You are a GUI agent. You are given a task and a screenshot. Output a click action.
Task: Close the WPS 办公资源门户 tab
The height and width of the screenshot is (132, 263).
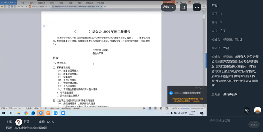[50, 6]
